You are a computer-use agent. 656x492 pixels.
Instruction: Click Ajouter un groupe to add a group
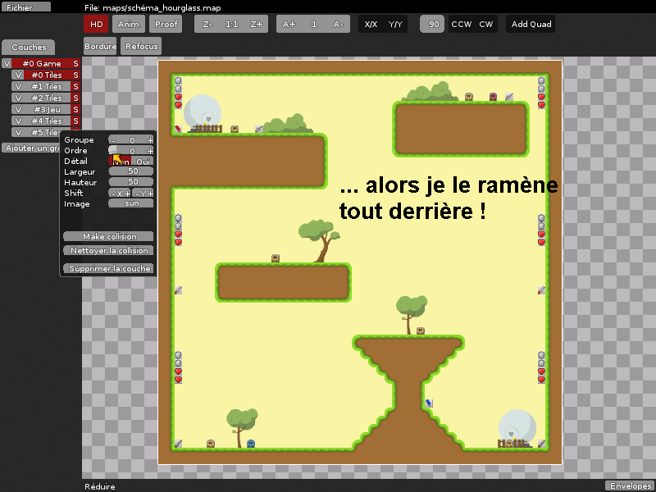[30, 148]
